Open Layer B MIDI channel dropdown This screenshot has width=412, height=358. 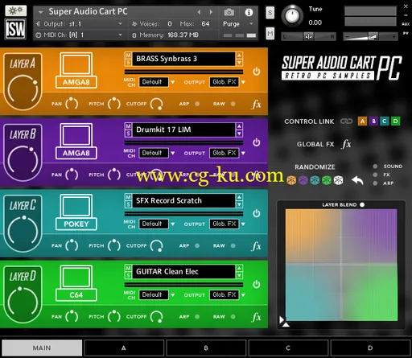tap(157, 153)
